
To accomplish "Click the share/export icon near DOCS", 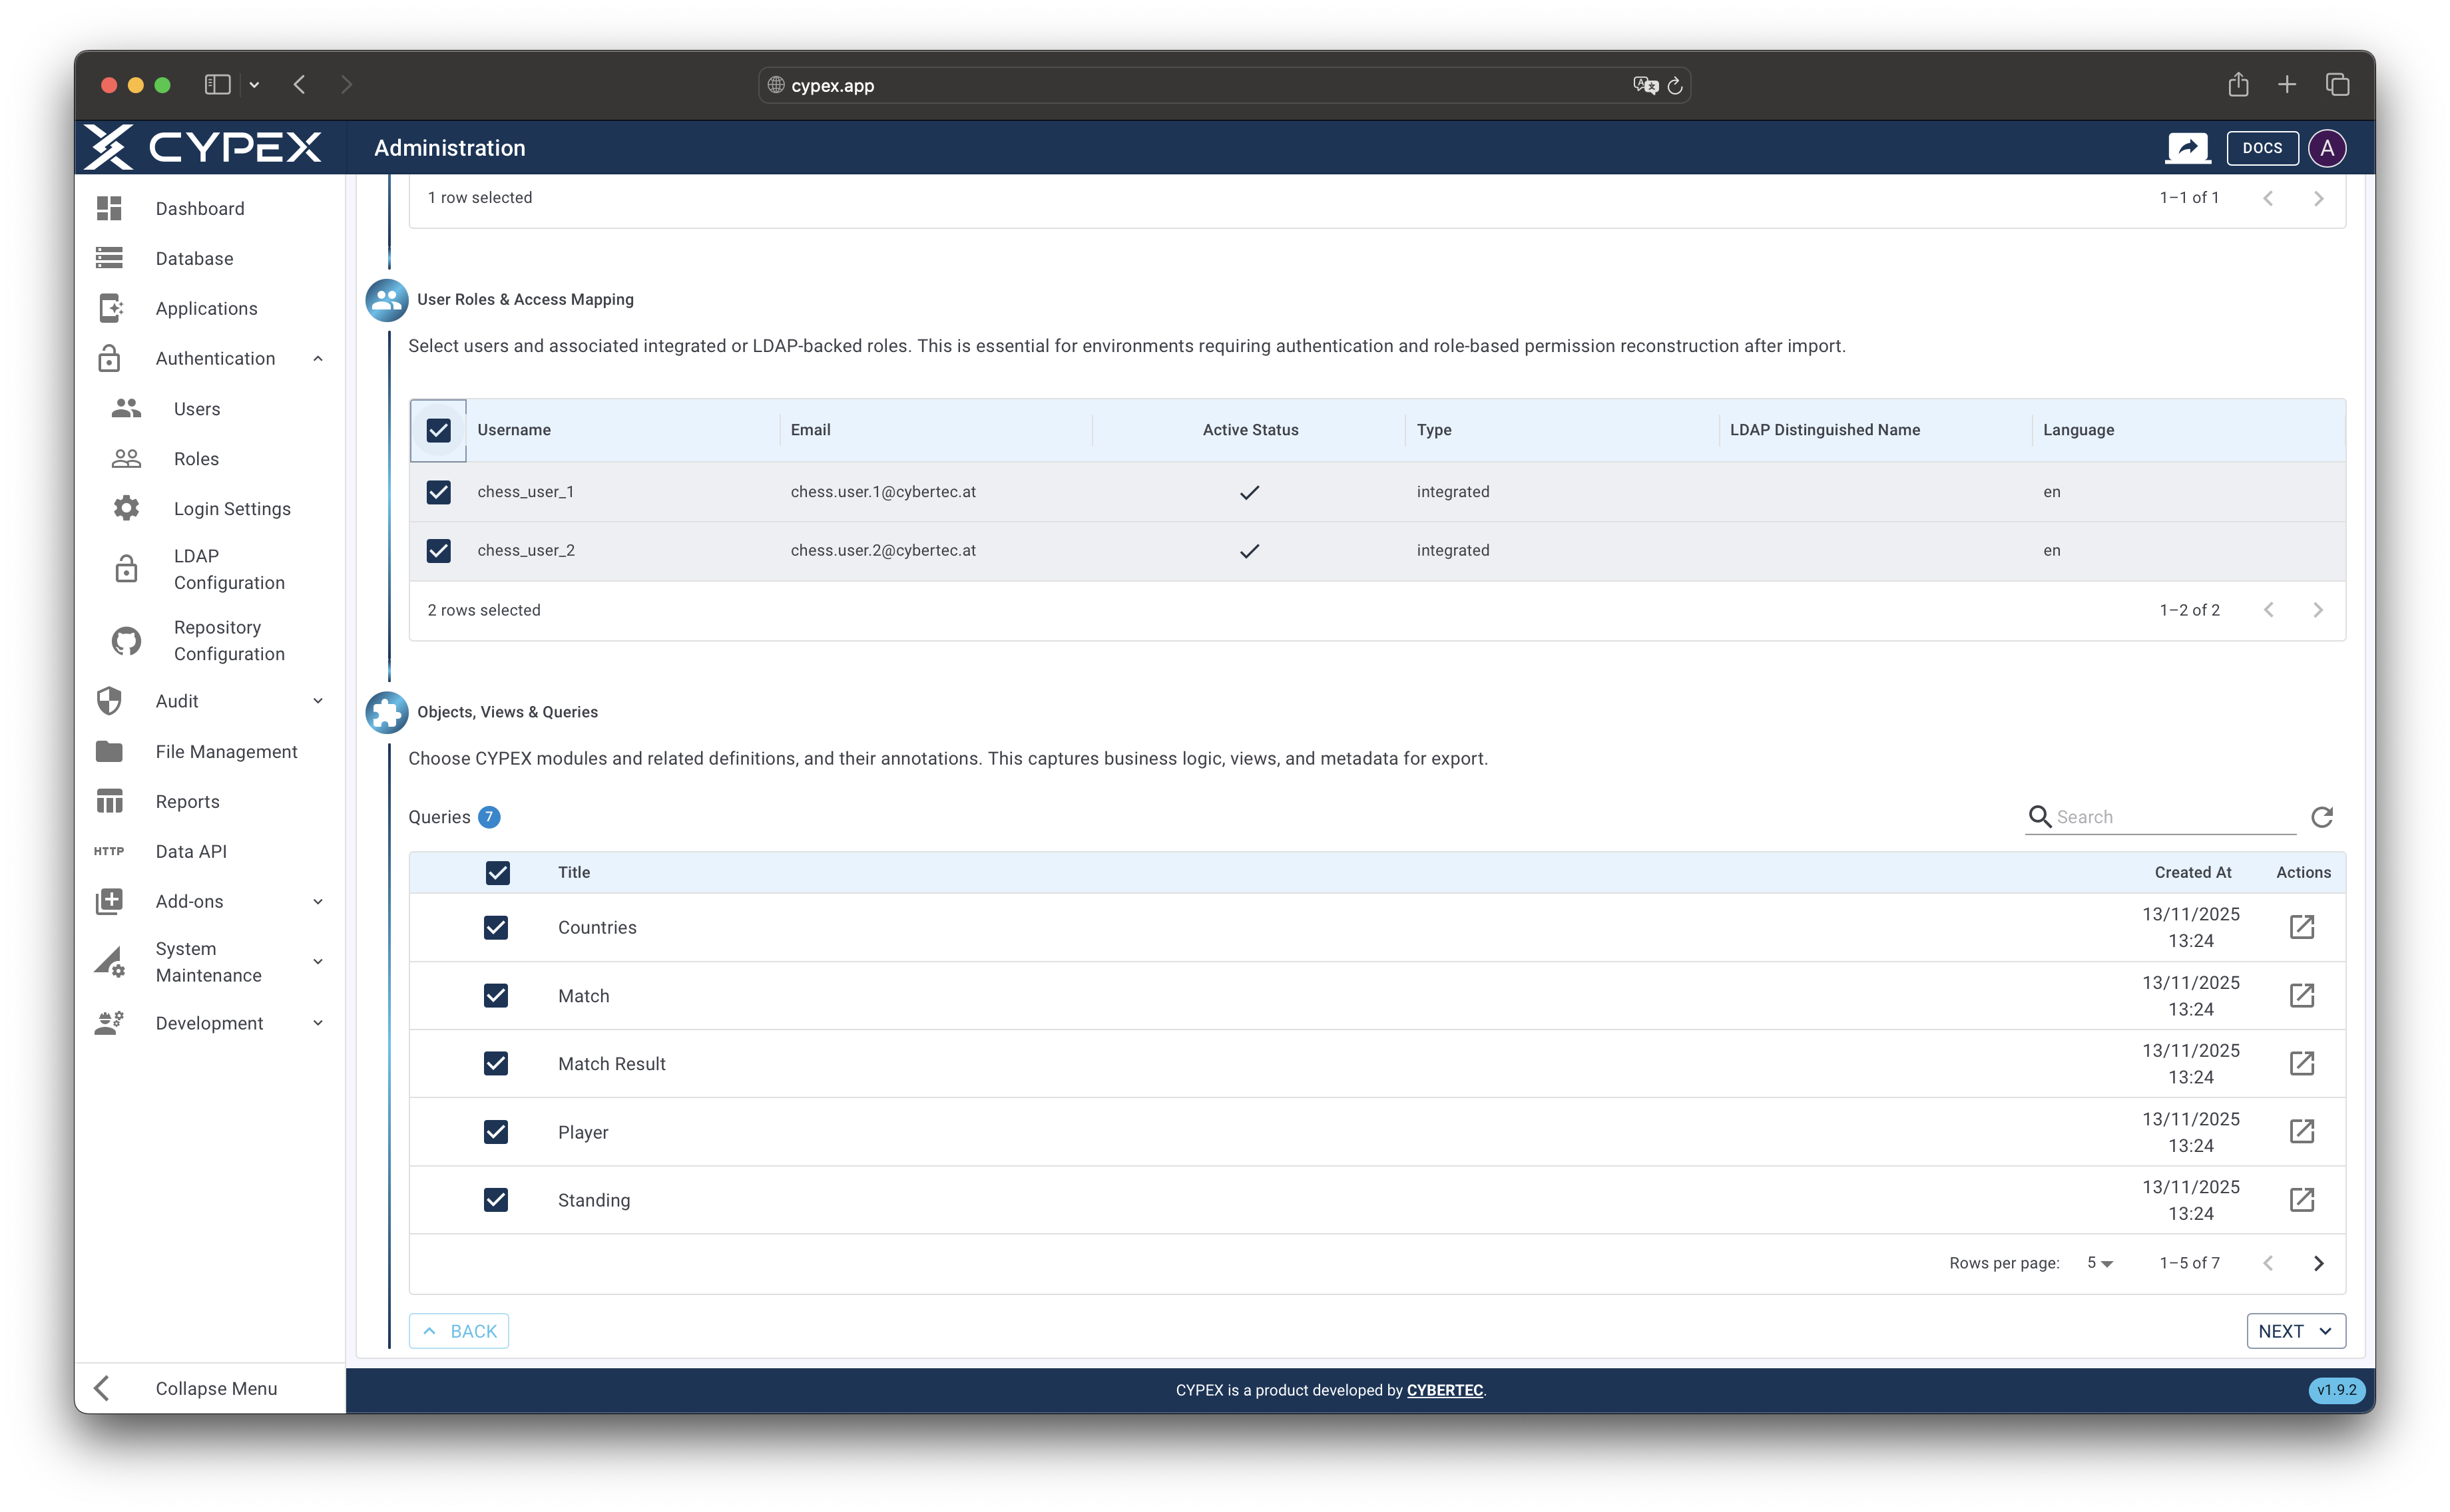I will 2188,147.
